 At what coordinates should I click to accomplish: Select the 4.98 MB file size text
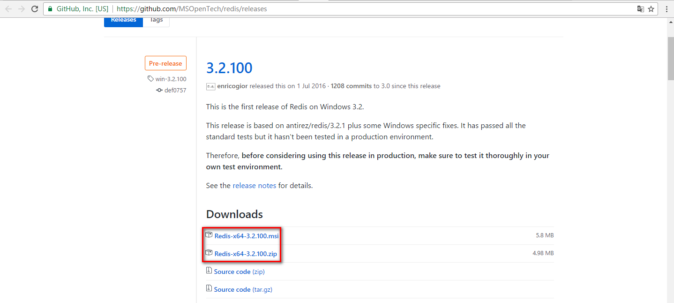[543, 253]
